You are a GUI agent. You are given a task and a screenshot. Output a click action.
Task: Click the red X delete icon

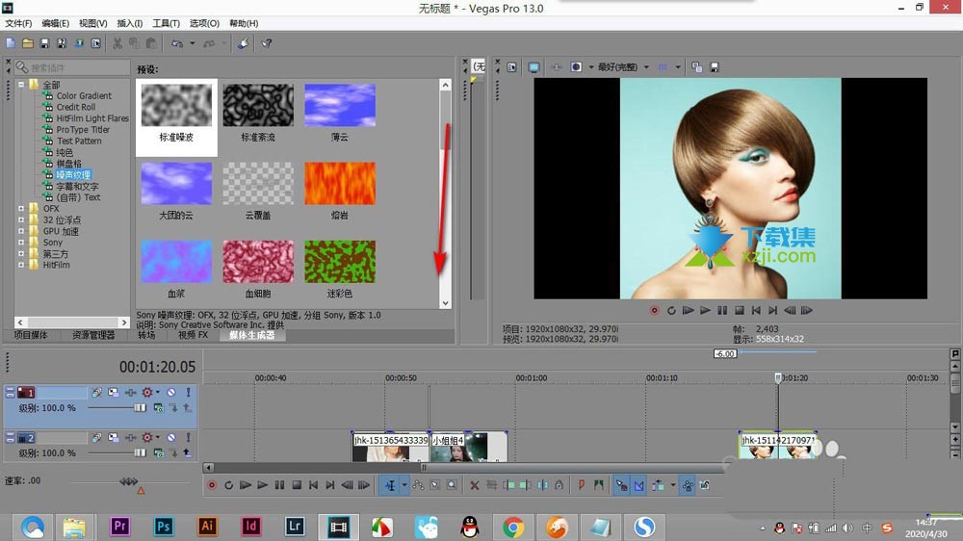474,485
